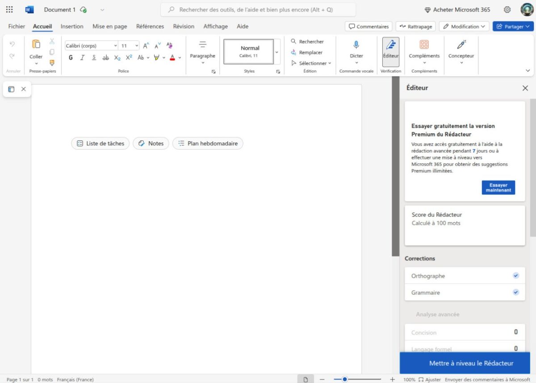
Task: Click the Coller clipboard icon
Action: [x=36, y=44]
